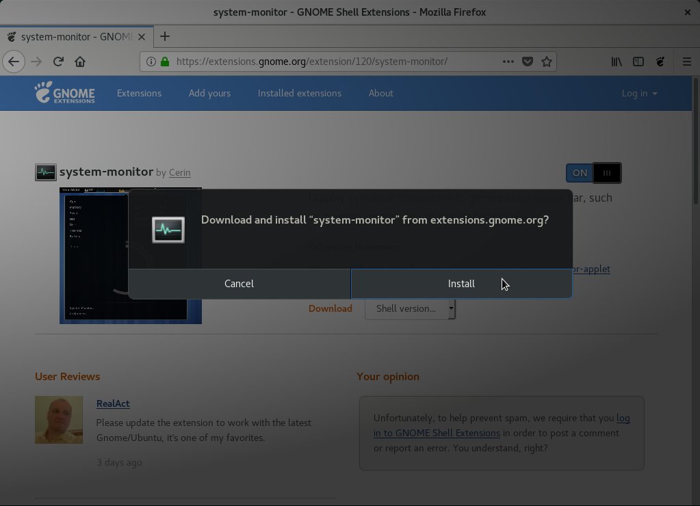
Task: Click the Download link
Action: tap(330, 308)
